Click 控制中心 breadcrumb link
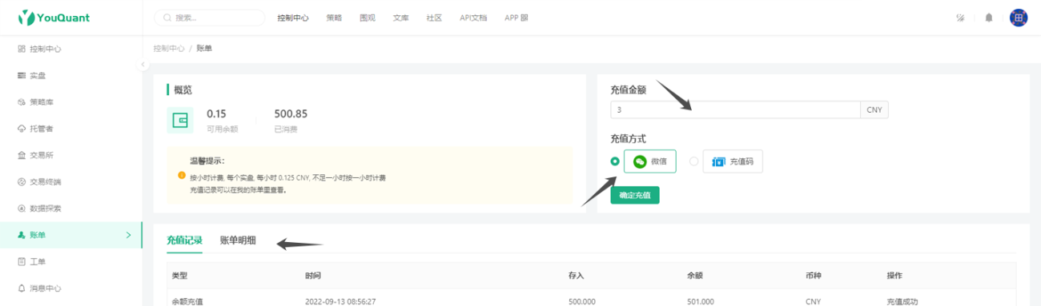 (x=169, y=49)
